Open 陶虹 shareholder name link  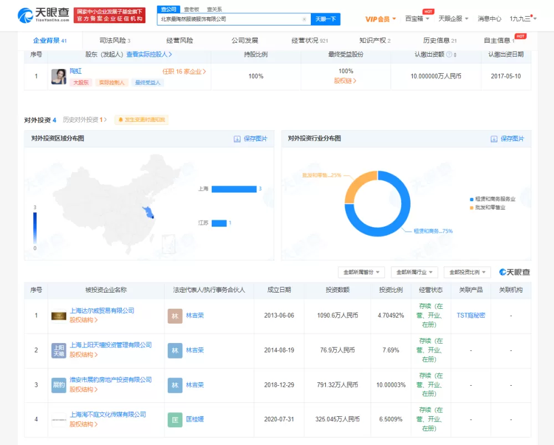pos(75,71)
